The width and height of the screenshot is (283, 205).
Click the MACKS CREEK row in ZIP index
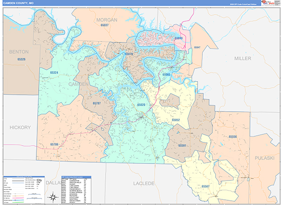(76, 201)
